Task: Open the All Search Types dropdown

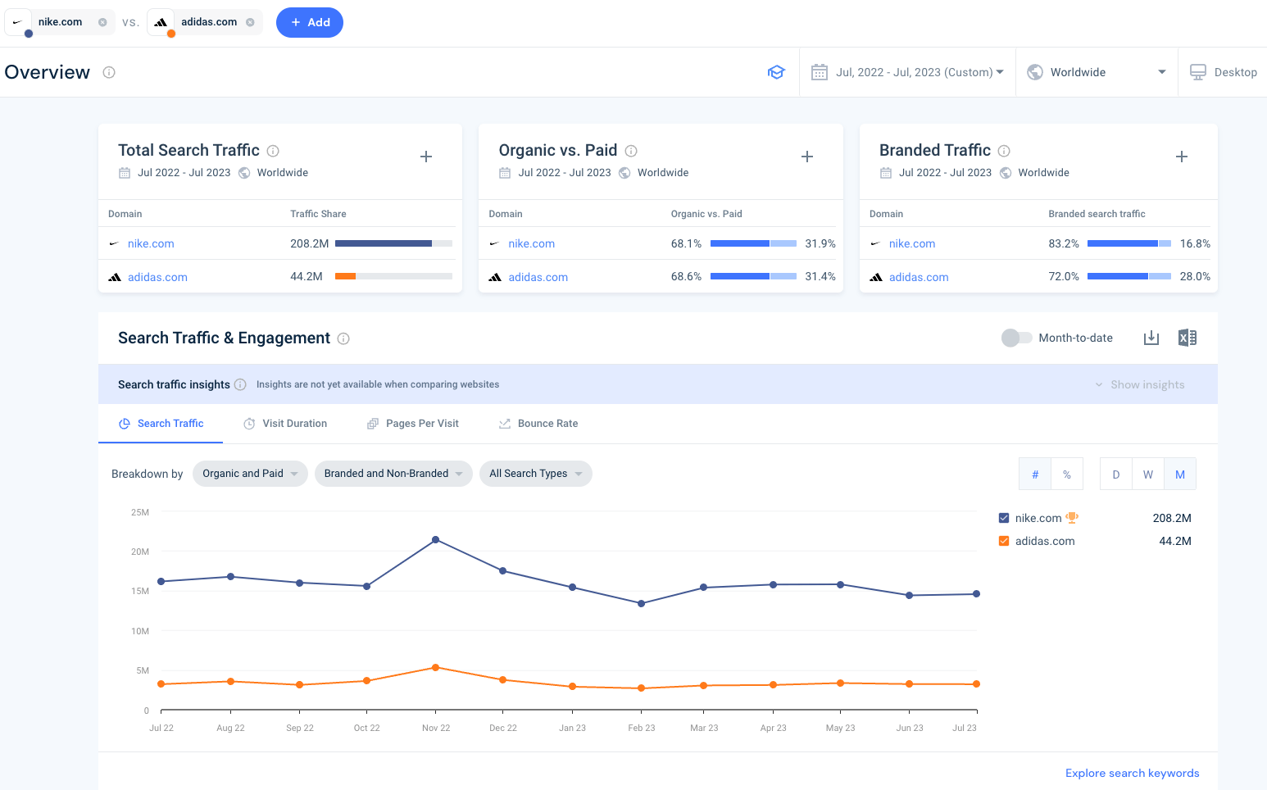Action: pos(535,473)
